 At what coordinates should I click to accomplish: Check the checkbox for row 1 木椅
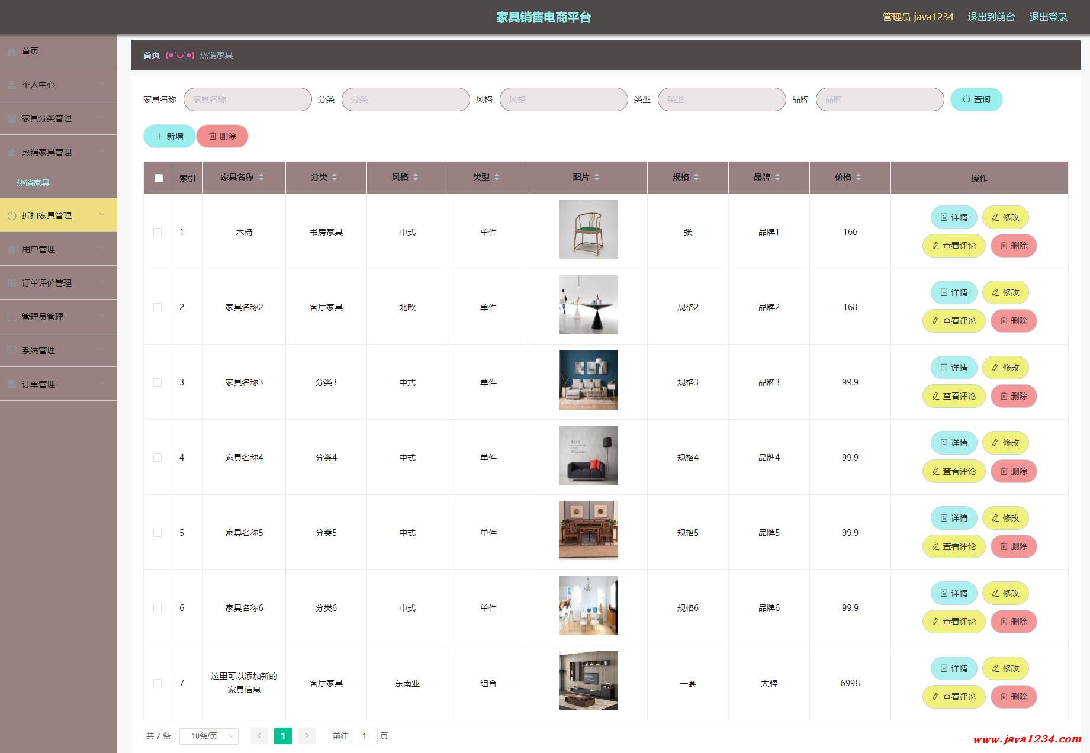pyautogui.click(x=157, y=232)
